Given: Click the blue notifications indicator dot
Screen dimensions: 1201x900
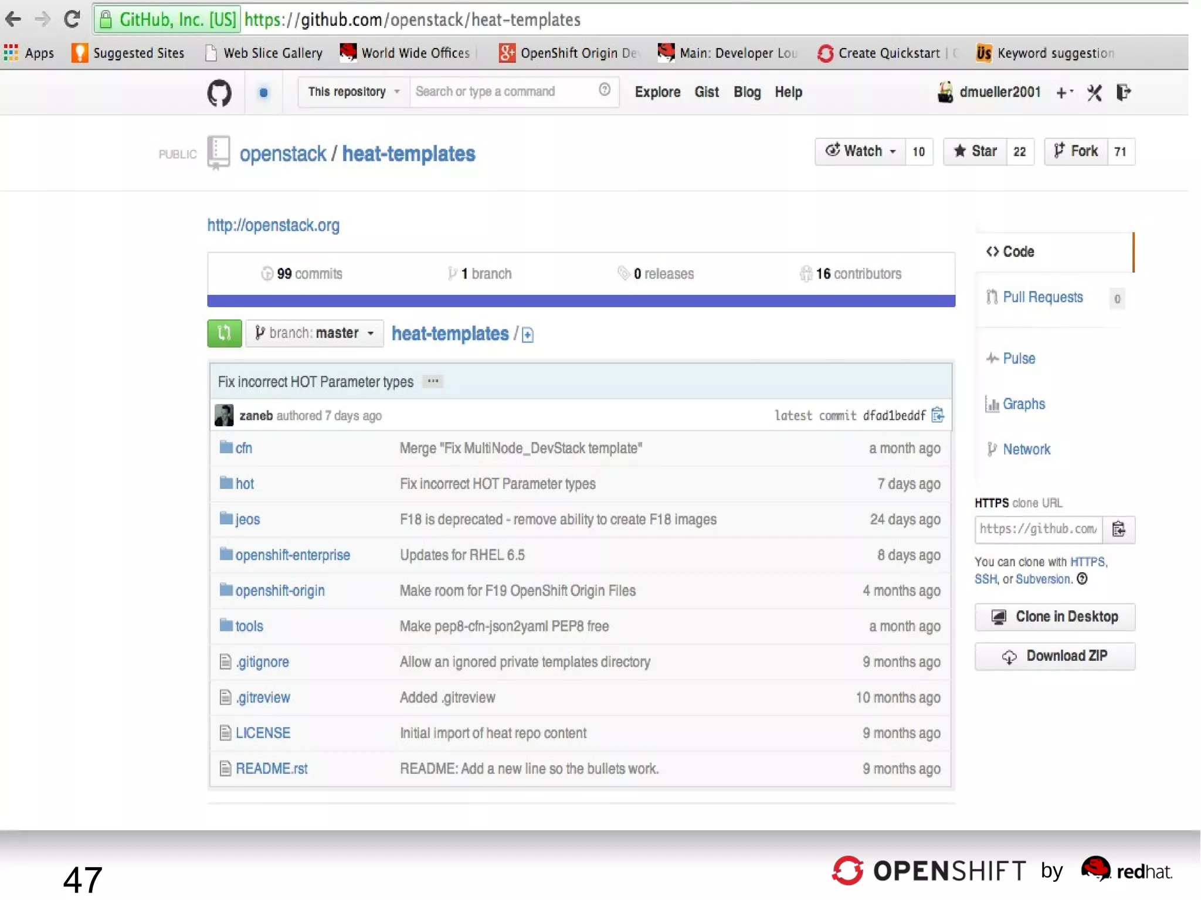Looking at the screenshot, I should click(263, 93).
